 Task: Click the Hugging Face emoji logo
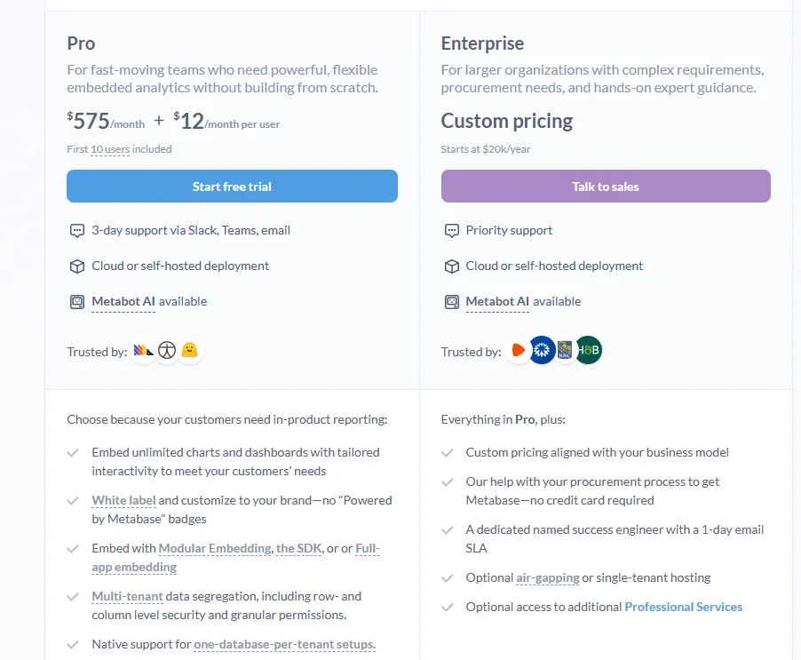pyautogui.click(x=189, y=351)
